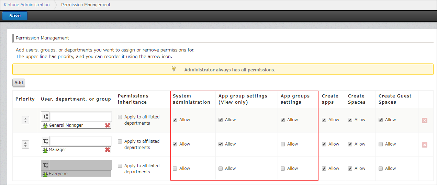Viewport: 437px width, 185px height.
Task: Delete the Manager permission row
Action: (x=424, y=145)
